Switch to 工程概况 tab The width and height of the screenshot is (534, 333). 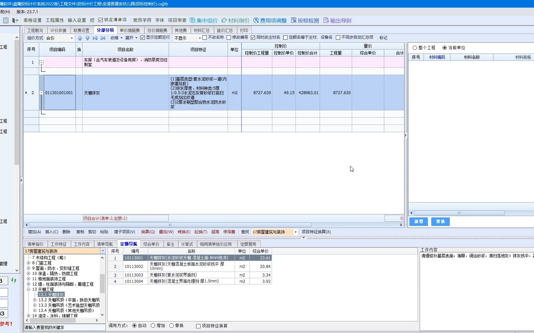[x=35, y=30]
